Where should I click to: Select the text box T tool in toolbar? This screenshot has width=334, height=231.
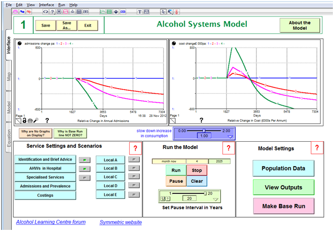139,12
